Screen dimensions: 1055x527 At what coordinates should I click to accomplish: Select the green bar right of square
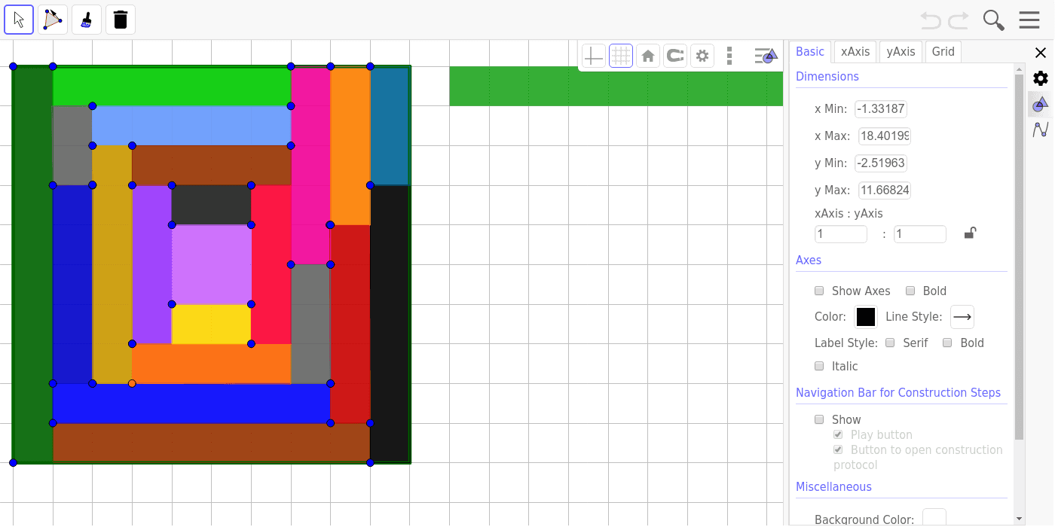coord(616,86)
